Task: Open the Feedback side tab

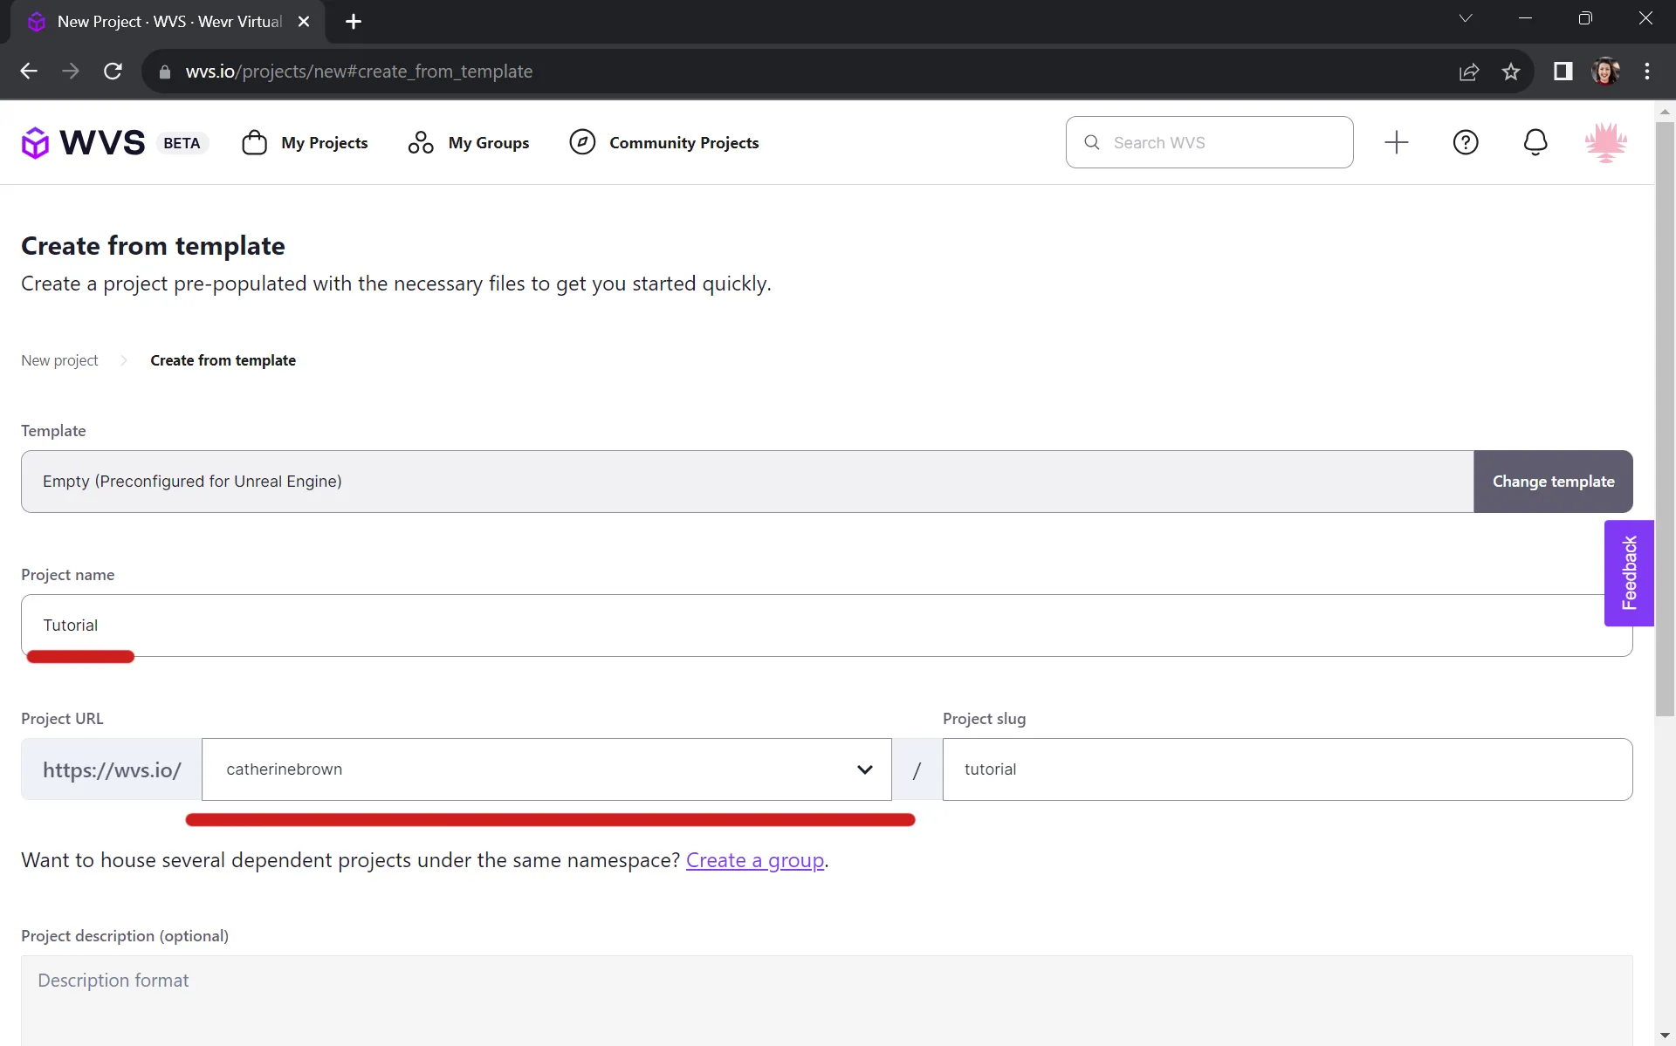Action: [x=1628, y=573]
